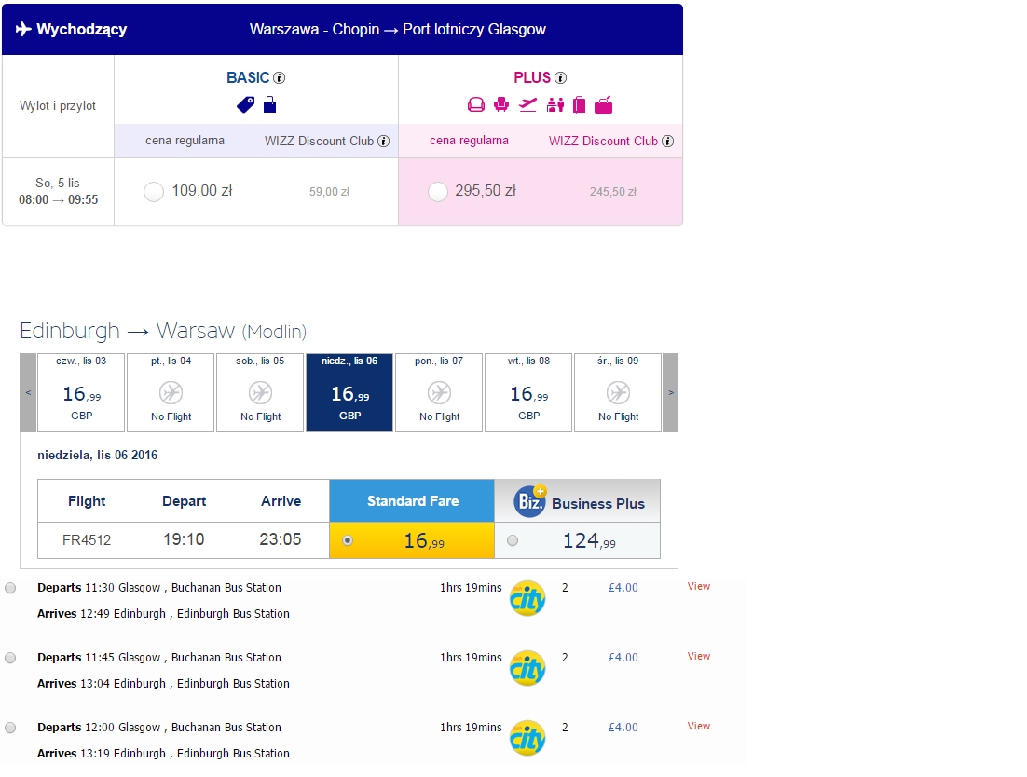Image resolution: width=1027 pixels, height=777 pixels.
Task: Open View link for the 12:00 bus
Action: (699, 727)
